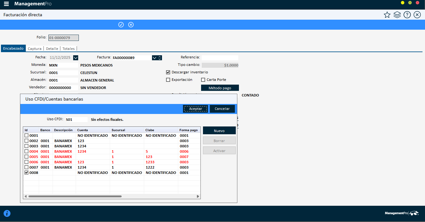Switch to the Captura tab

pyautogui.click(x=34, y=49)
